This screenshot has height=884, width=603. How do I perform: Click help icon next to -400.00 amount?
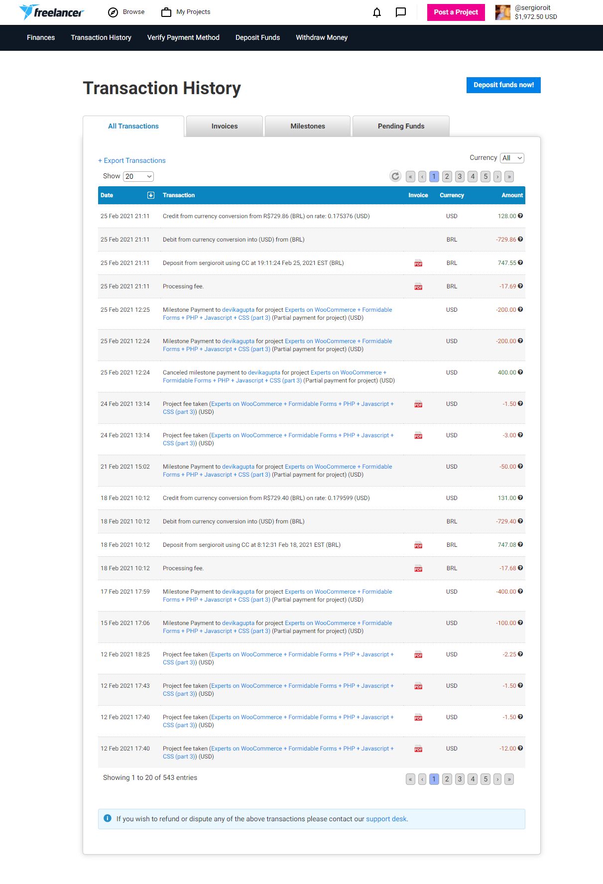(520, 591)
